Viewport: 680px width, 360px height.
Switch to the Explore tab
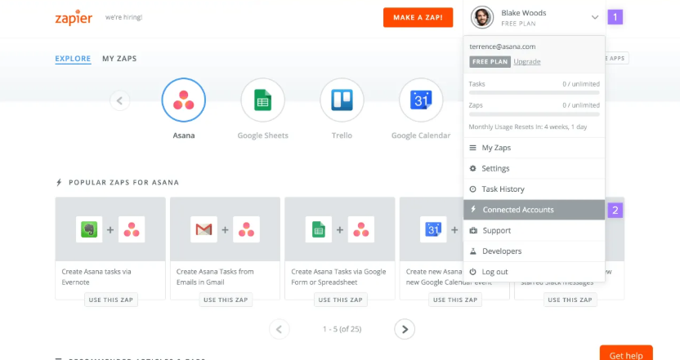click(73, 59)
